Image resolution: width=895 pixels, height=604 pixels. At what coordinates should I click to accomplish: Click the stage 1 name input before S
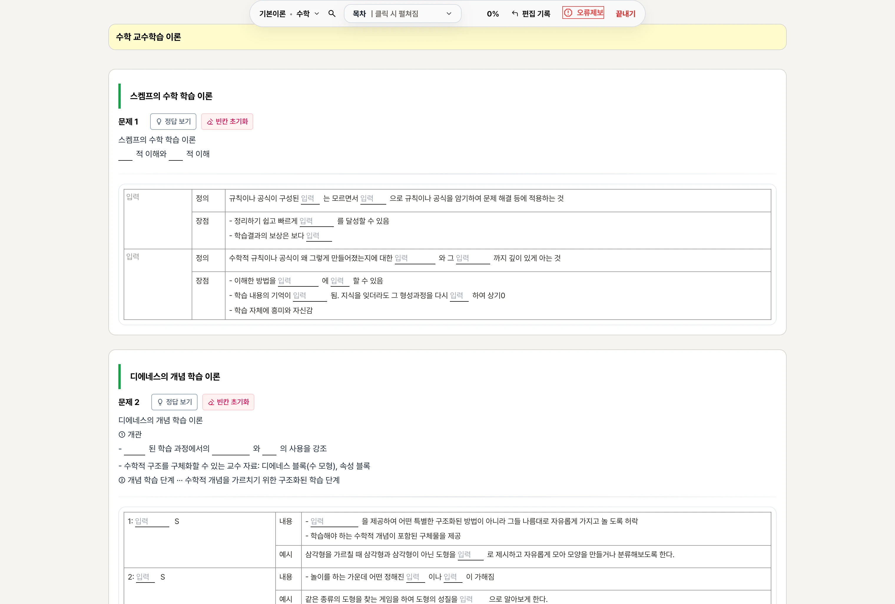(152, 521)
